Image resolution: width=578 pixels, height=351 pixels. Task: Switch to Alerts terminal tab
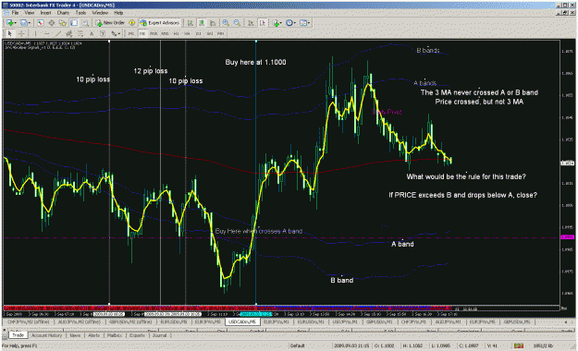(x=93, y=335)
